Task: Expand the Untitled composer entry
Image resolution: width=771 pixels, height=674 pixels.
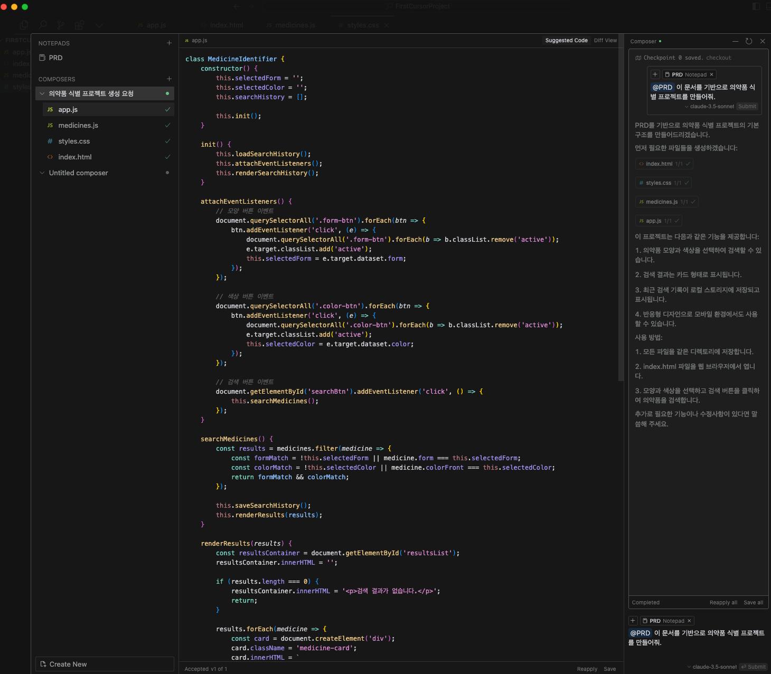Action: point(42,173)
